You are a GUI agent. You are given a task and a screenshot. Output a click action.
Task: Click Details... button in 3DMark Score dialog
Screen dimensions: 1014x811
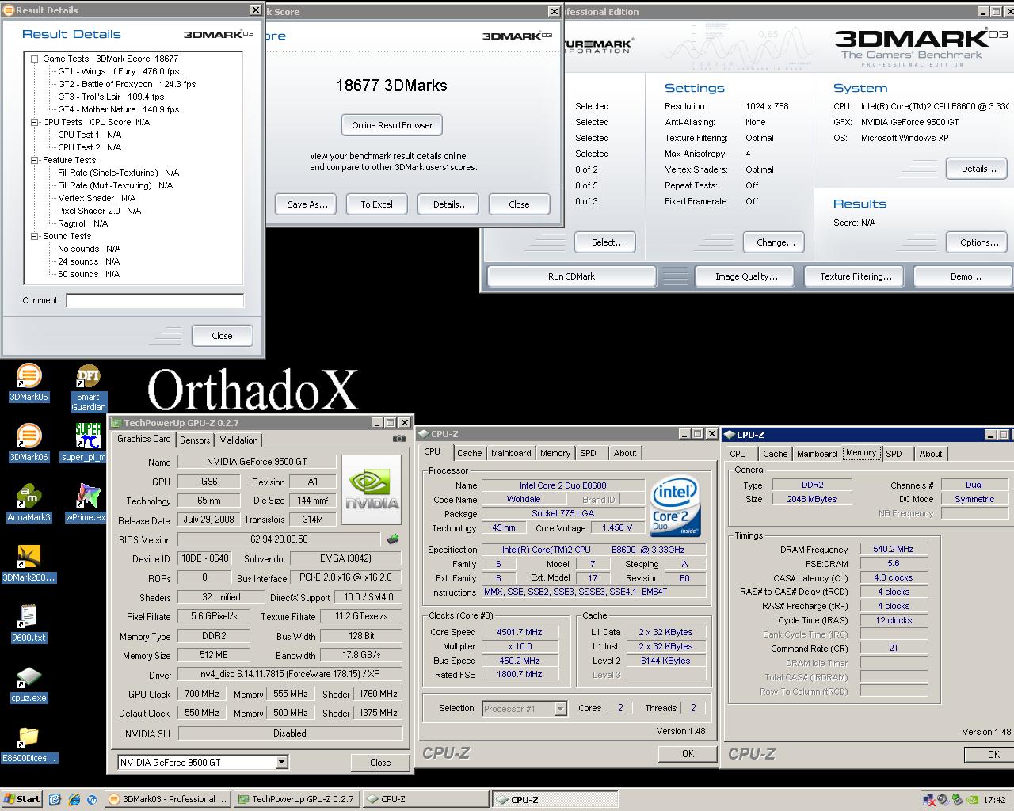point(449,204)
